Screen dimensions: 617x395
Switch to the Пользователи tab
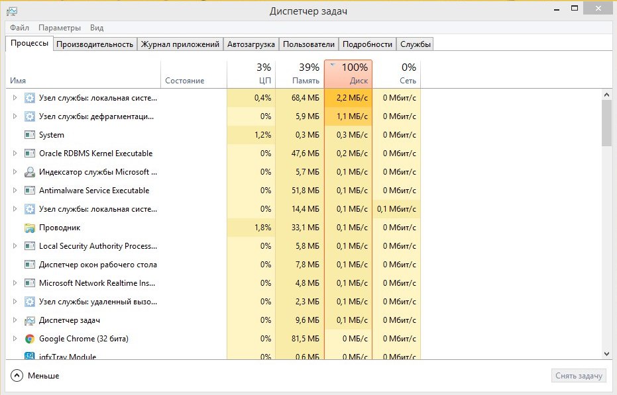point(309,44)
